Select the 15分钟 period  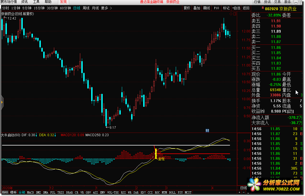pyautogui.click(x=39, y=8)
